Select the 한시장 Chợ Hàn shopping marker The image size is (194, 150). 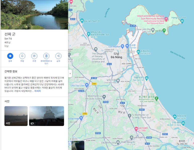tap(127, 46)
